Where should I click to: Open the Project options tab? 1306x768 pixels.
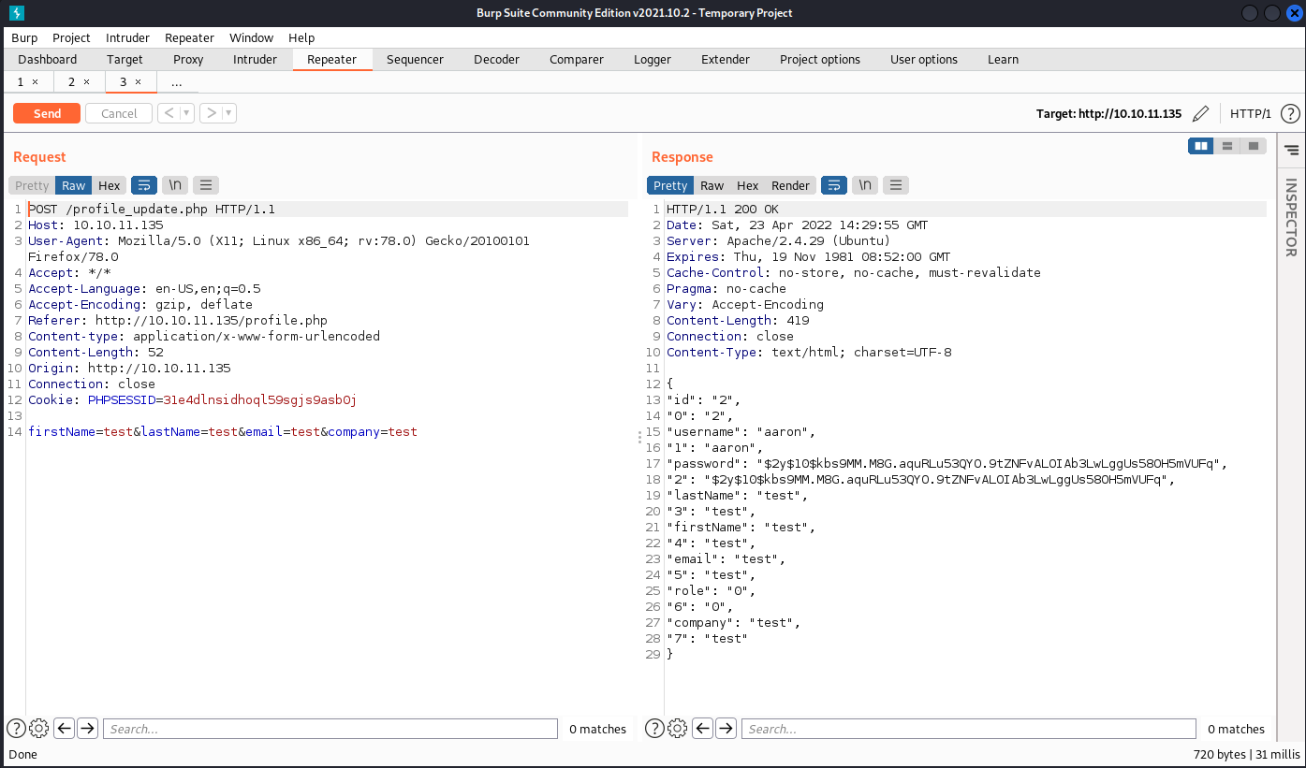(820, 59)
